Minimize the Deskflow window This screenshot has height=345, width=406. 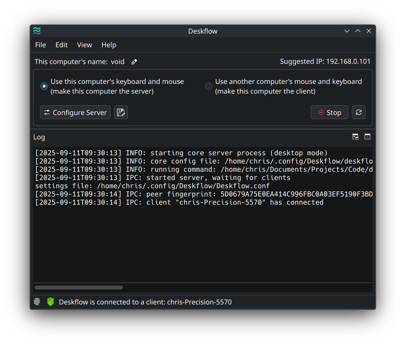[347, 31]
